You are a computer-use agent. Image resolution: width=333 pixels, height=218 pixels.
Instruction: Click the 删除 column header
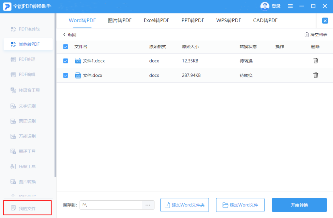click(315, 47)
